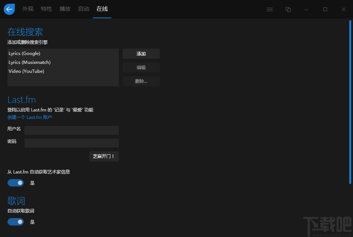Click the 添加 button
The image size is (353, 237).
(x=141, y=54)
